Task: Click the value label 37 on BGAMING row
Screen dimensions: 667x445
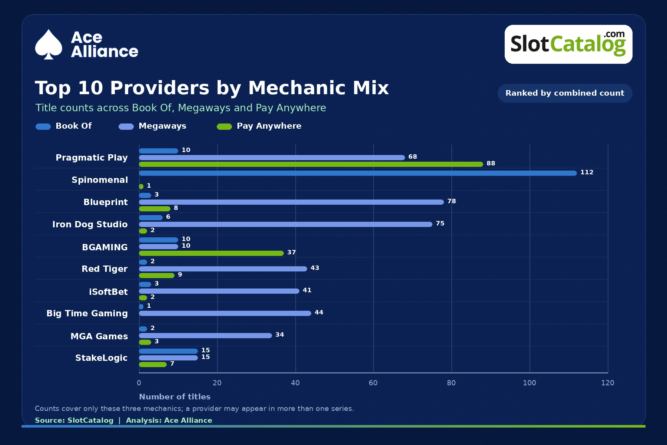Action: point(291,253)
